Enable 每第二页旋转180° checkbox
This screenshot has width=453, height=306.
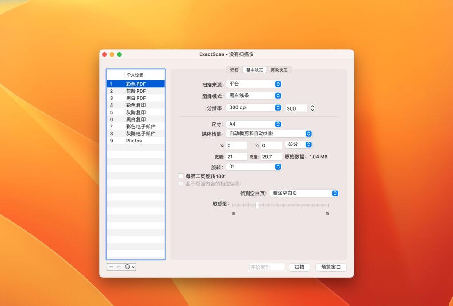tap(181, 176)
